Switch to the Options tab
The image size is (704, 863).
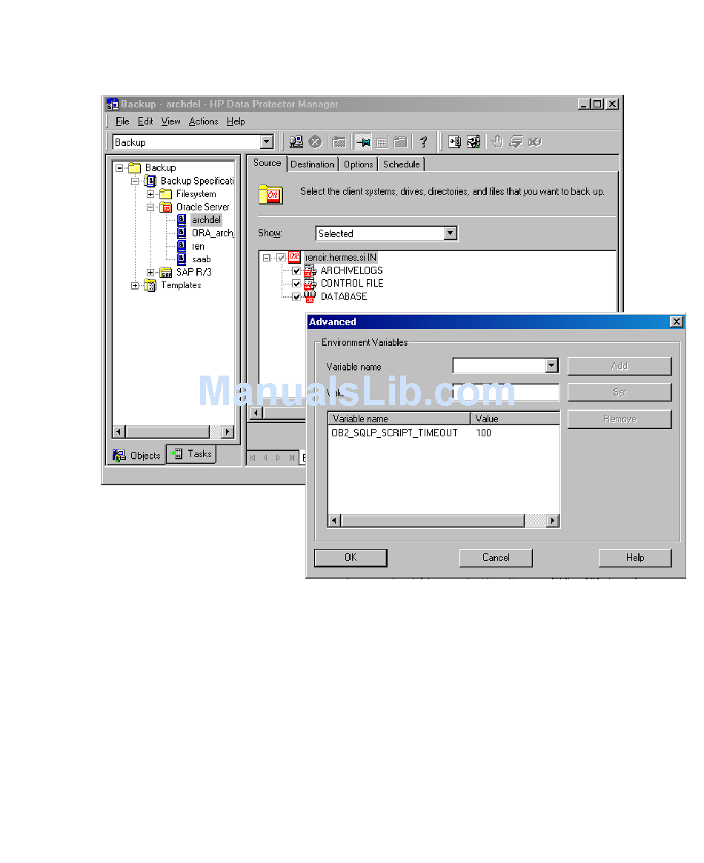359,164
